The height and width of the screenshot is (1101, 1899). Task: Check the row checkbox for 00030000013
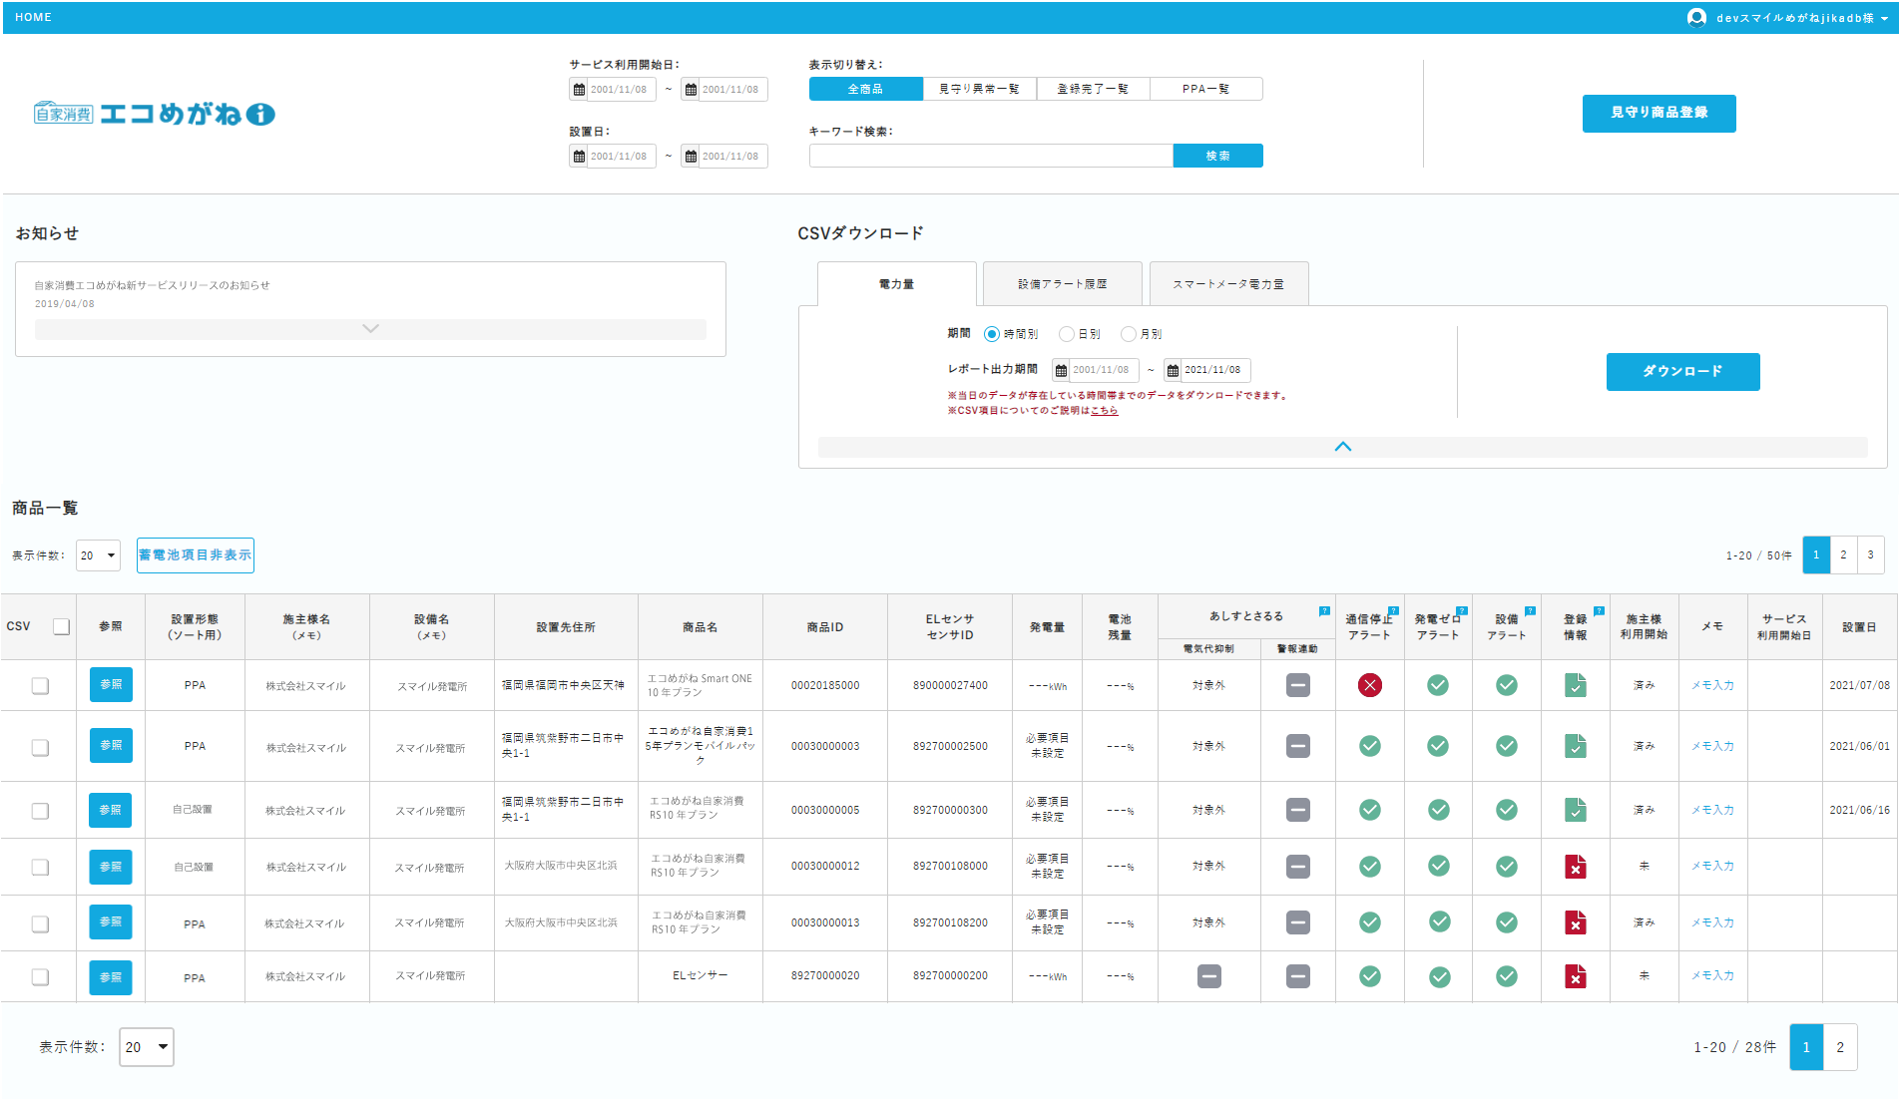[40, 924]
